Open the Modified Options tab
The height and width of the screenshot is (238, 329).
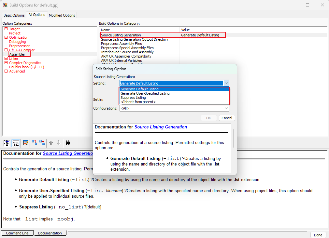pyautogui.click(x=62, y=15)
